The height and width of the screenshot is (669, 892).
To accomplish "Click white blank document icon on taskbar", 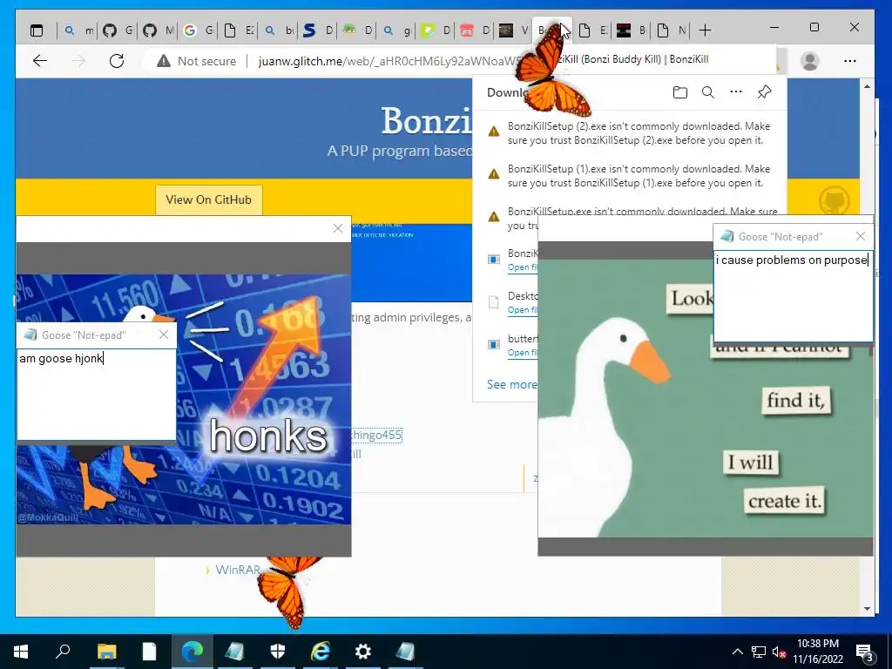I will point(149,652).
